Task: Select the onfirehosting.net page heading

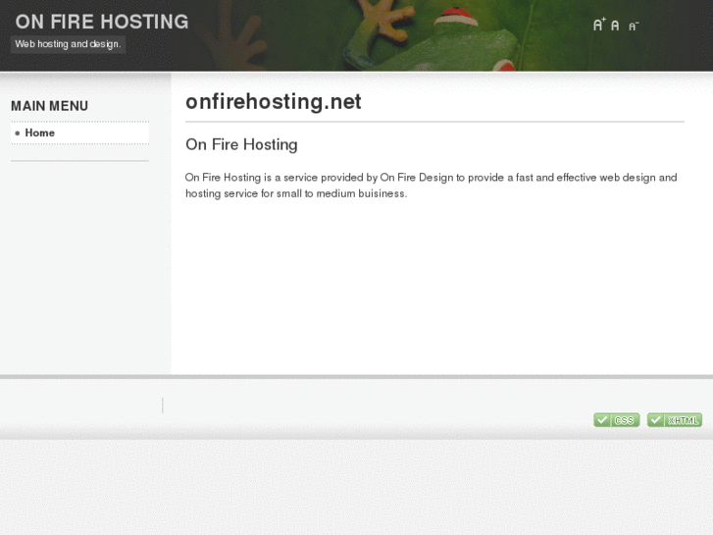Action: (x=273, y=102)
